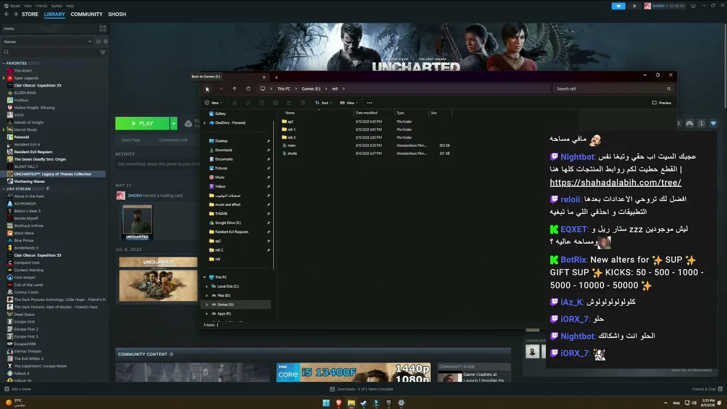Open the New dropdown in Explorer

click(214, 103)
